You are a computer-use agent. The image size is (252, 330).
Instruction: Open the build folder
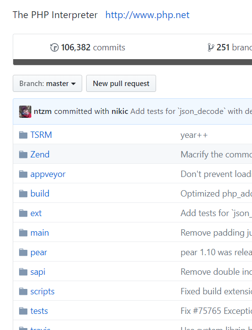click(40, 194)
